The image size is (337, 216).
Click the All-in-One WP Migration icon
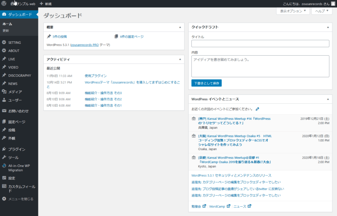[x=4, y=166]
